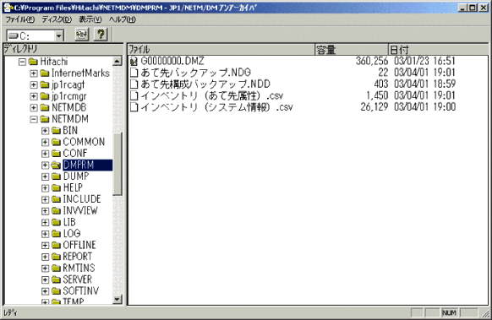This screenshot has height=320, width=492.
Task: Click the REPORT folder icon
Action: pyautogui.click(x=56, y=257)
